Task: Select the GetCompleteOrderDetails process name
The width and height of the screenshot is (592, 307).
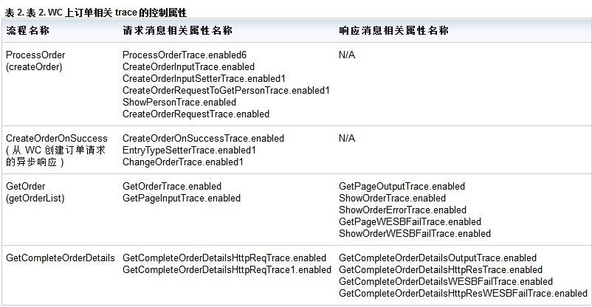Action: [x=61, y=258]
